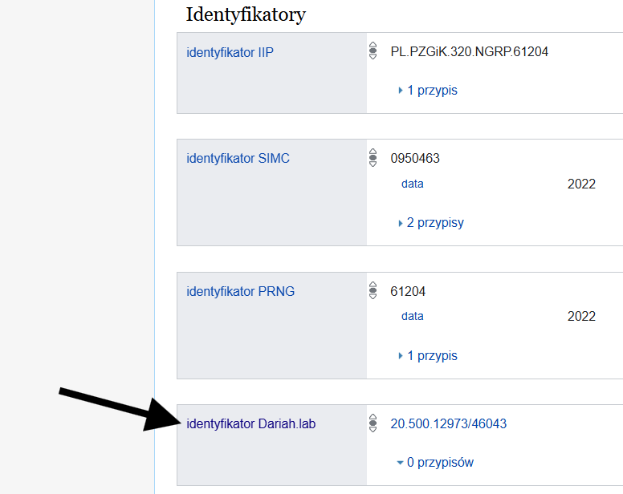Click the SIMC value 0950463
623x494 pixels.
pos(415,159)
